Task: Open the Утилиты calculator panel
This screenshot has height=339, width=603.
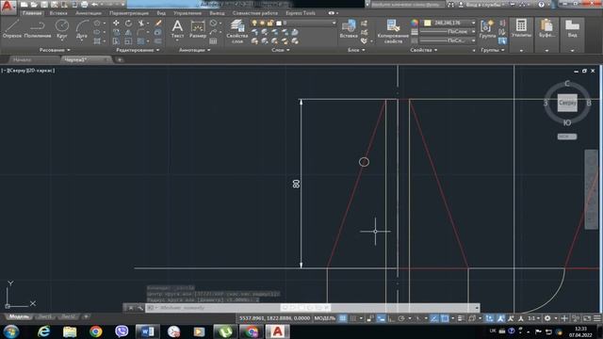Action: pos(521,29)
